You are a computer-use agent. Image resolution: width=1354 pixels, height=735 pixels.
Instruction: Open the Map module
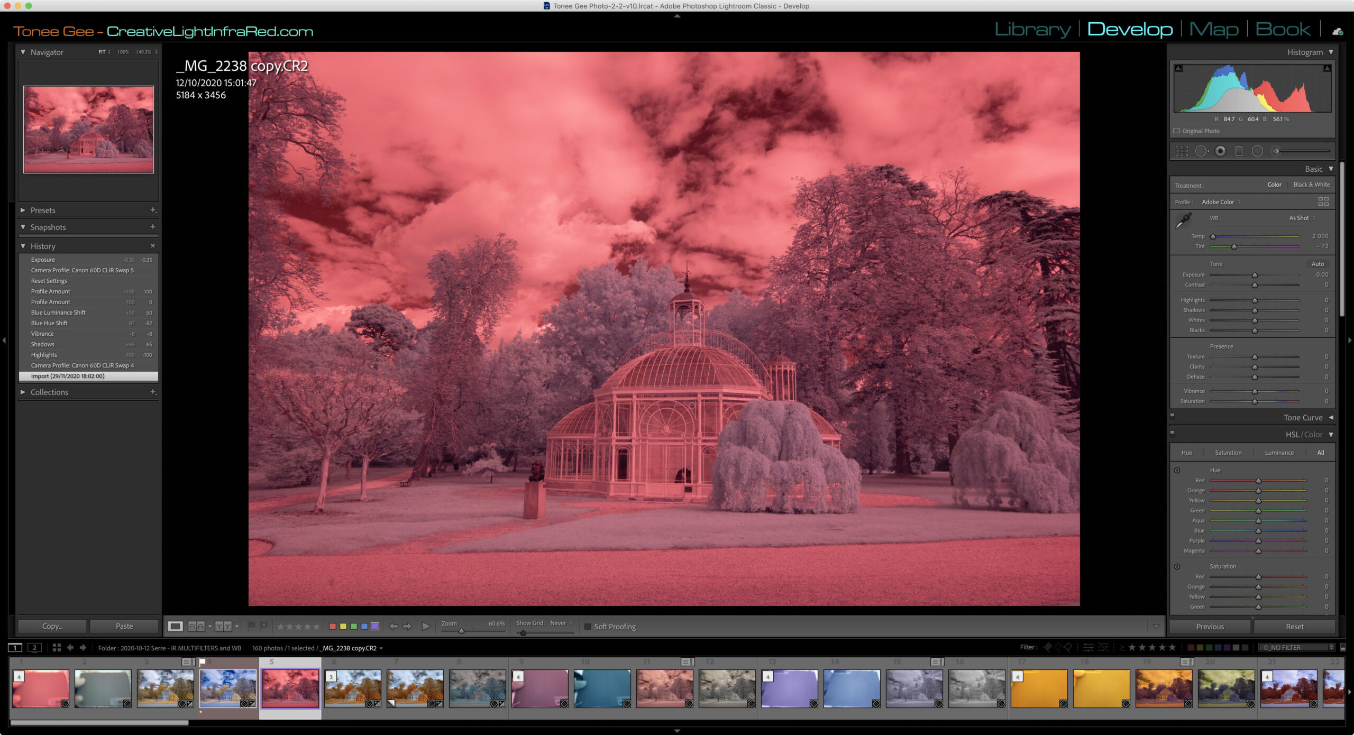[1214, 30]
